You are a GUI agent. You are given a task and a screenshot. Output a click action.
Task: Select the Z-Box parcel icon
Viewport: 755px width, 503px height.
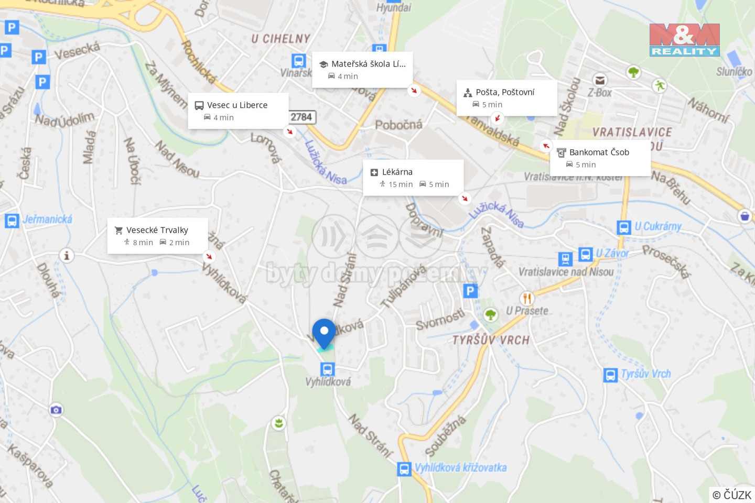point(600,80)
